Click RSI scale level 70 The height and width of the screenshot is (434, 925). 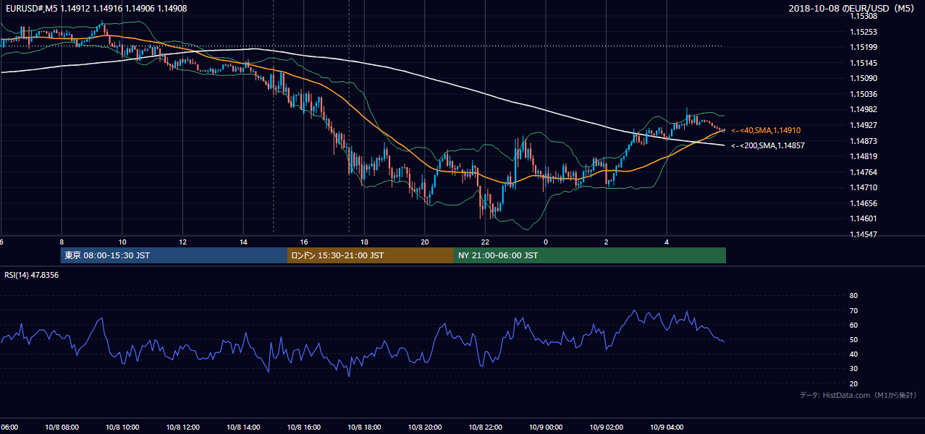coord(853,310)
